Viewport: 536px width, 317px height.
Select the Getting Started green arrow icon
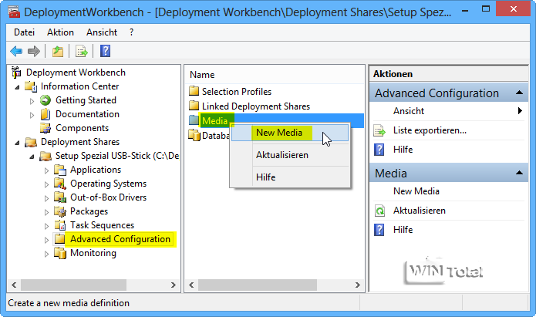tap(46, 100)
